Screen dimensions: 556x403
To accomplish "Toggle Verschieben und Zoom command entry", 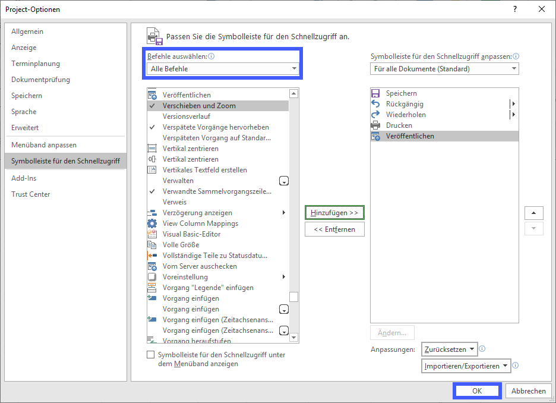I will click(x=199, y=106).
